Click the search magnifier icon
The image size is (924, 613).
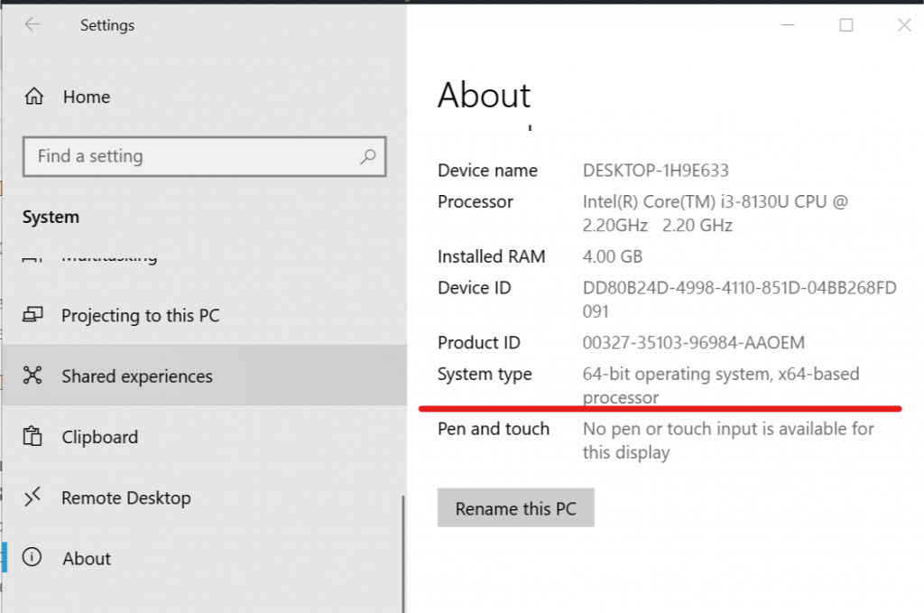tap(368, 156)
